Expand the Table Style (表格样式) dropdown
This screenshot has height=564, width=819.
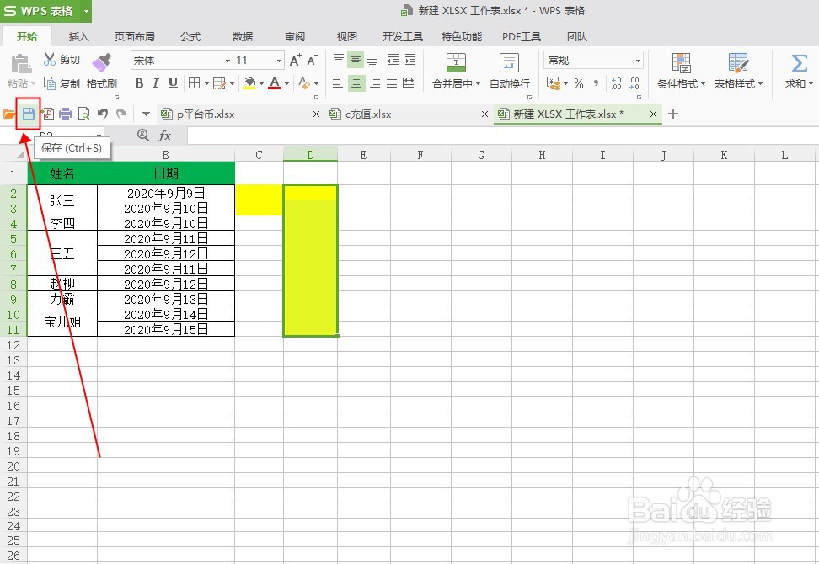point(761,83)
